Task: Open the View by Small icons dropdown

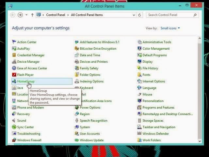Action: tap(170, 28)
